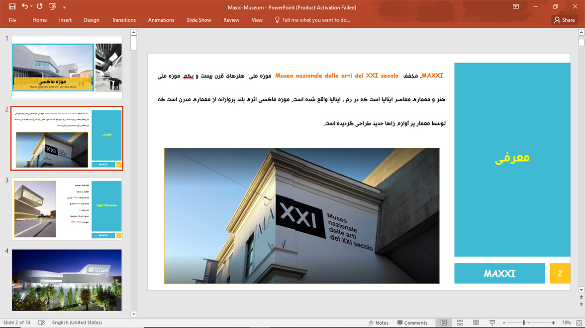
Task: Select the Slide Show tab
Action: click(x=199, y=20)
